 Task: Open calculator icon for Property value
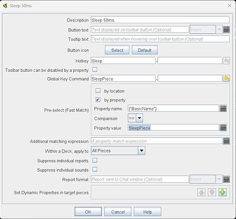point(223,128)
